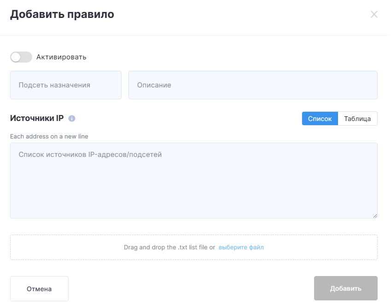Click the 'Each address on a new line' hint

pyautogui.click(x=49, y=136)
